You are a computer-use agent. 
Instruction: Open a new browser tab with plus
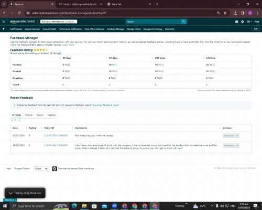[x=157, y=4]
